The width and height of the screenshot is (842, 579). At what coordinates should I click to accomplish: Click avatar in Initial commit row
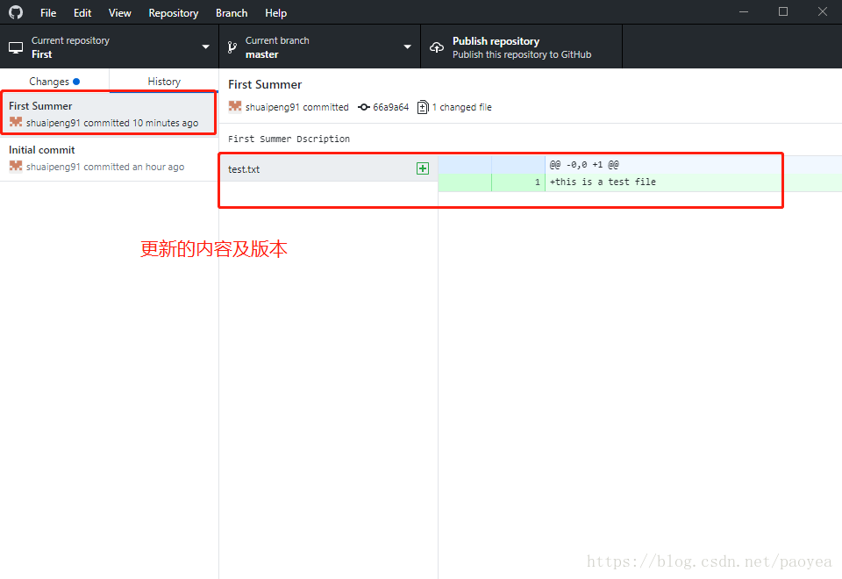click(x=16, y=166)
